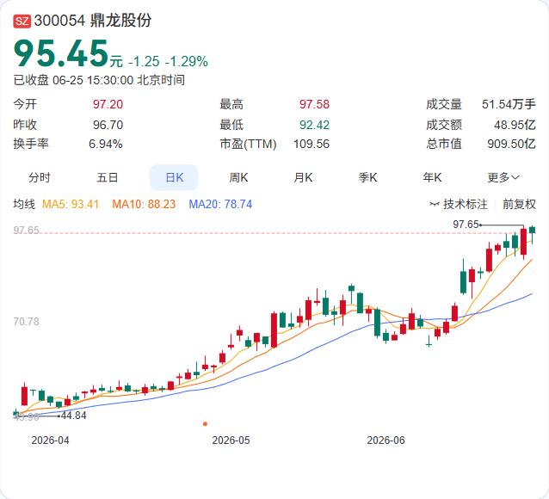Open the 季K quarterly chart tab
This screenshot has height=499, width=549.
coord(367,177)
